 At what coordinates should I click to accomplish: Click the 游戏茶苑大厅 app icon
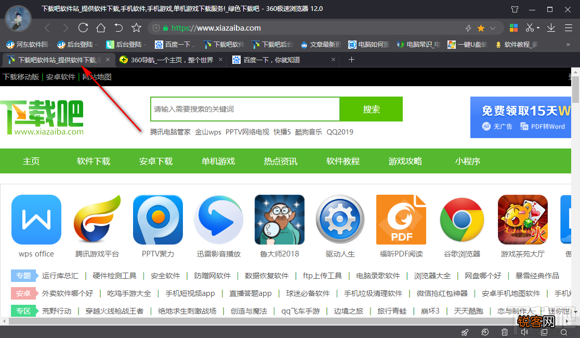(x=523, y=220)
